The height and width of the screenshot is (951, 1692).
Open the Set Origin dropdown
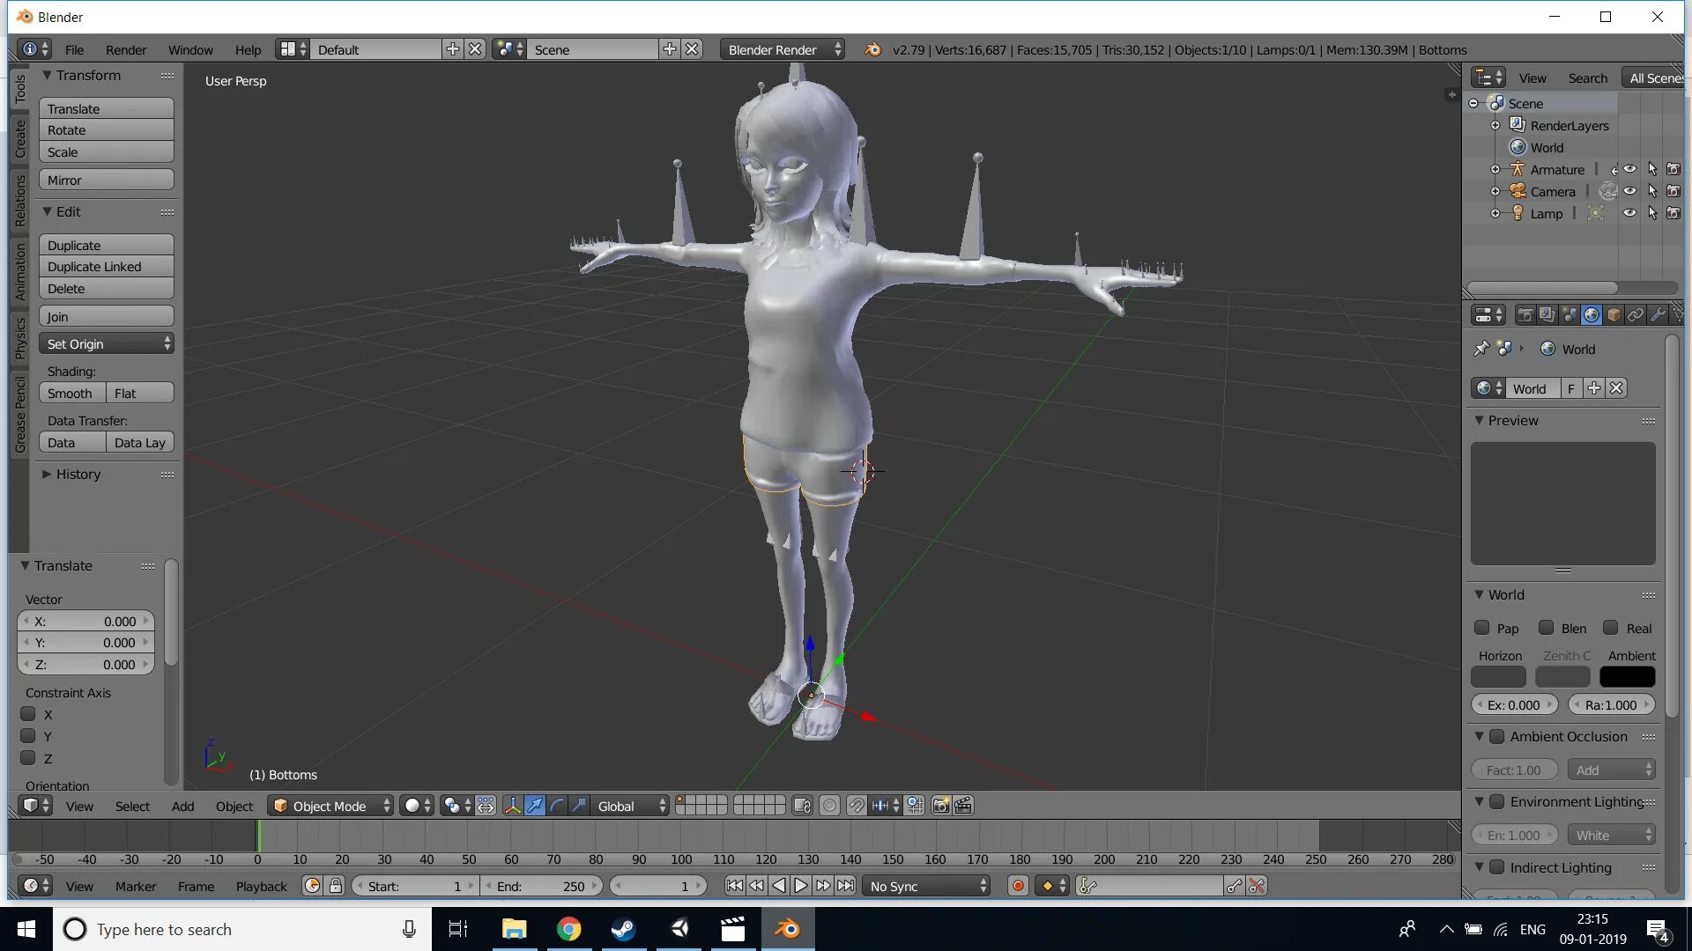click(x=107, y=344)
